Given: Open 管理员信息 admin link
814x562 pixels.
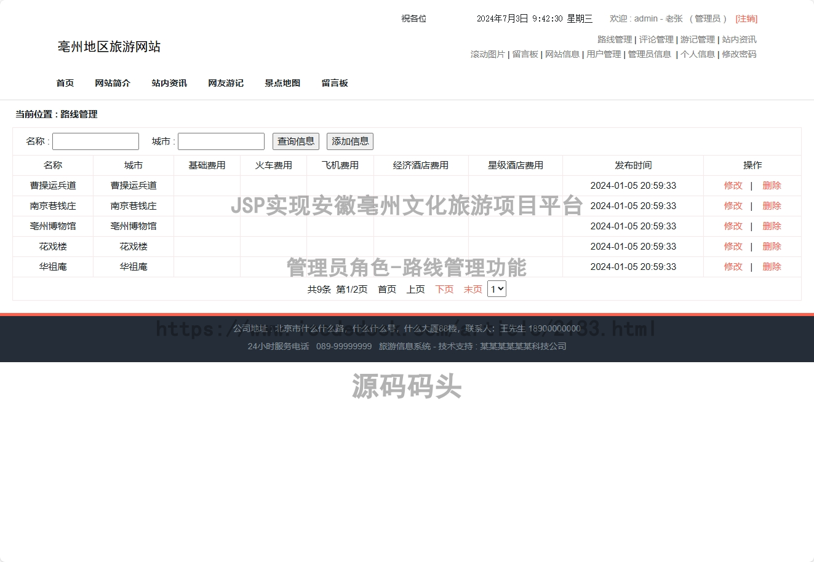Looking at the screenshot, I should point(650,54).
